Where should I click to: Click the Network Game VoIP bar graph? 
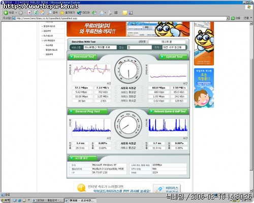tap(168, 127)
